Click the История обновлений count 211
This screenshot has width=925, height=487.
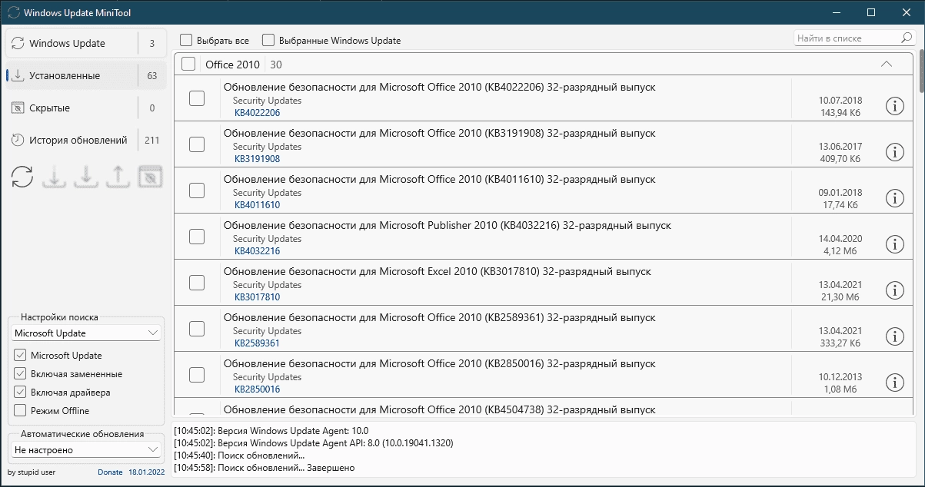click(152, 141)
